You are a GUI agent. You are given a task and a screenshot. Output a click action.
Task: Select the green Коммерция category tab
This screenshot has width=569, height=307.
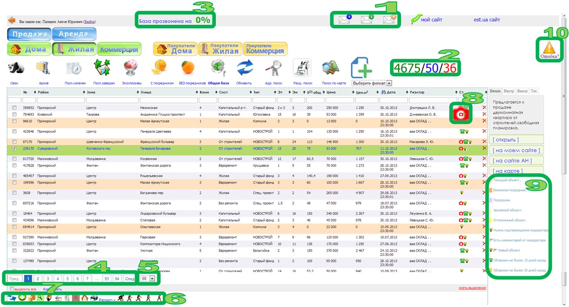(119, 49)
